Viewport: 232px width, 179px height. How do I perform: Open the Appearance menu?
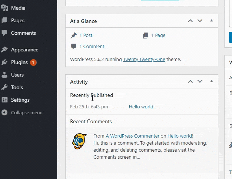[25, 50]
